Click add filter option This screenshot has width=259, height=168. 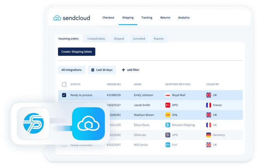[x=130, y=70]
